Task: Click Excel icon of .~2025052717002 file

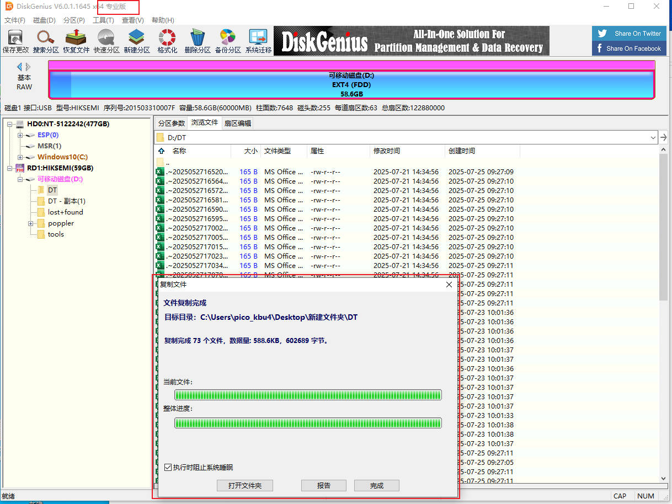Action: pyautogui.click(x=161, y=228)
